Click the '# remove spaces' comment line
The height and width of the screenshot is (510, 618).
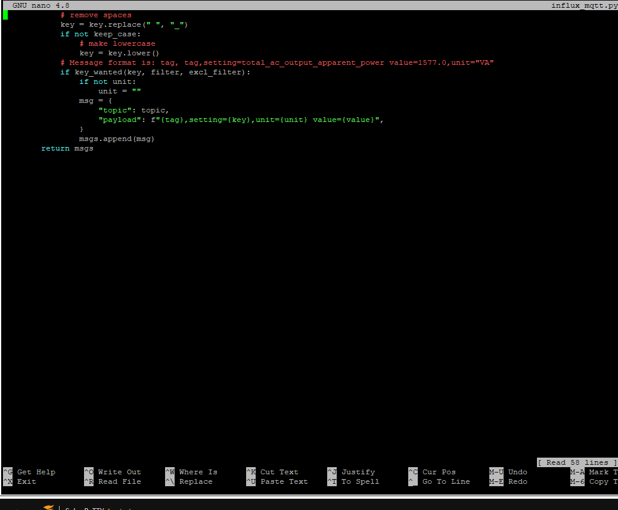[96, 15]
